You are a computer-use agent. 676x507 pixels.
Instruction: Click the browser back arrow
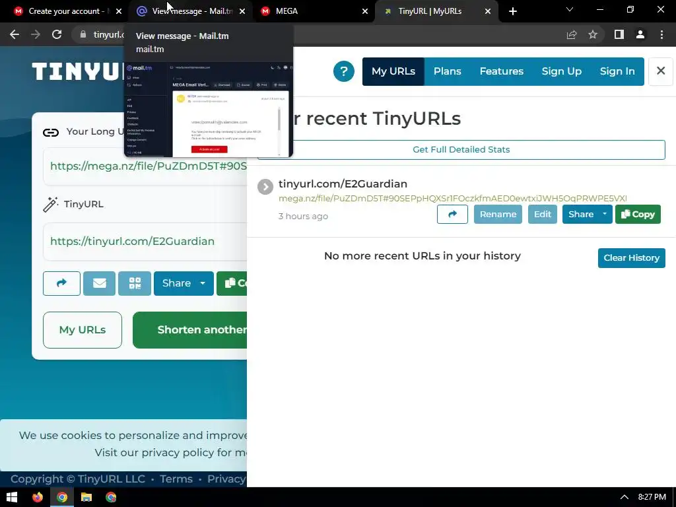click(15, 34)
